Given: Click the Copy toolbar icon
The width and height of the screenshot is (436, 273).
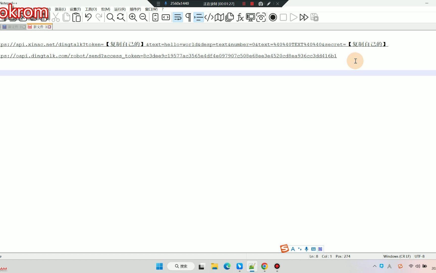Looking at the screenshot, I should click(x=66, y=17).
